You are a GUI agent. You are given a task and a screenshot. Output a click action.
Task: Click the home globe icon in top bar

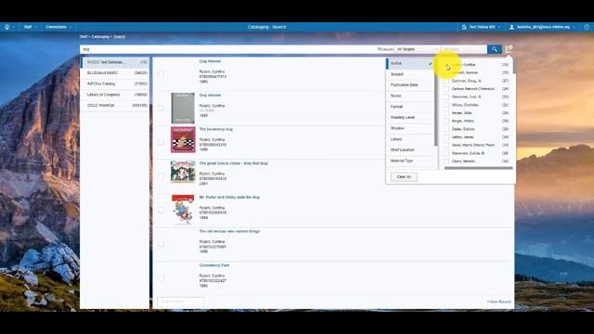coord(6,27)
